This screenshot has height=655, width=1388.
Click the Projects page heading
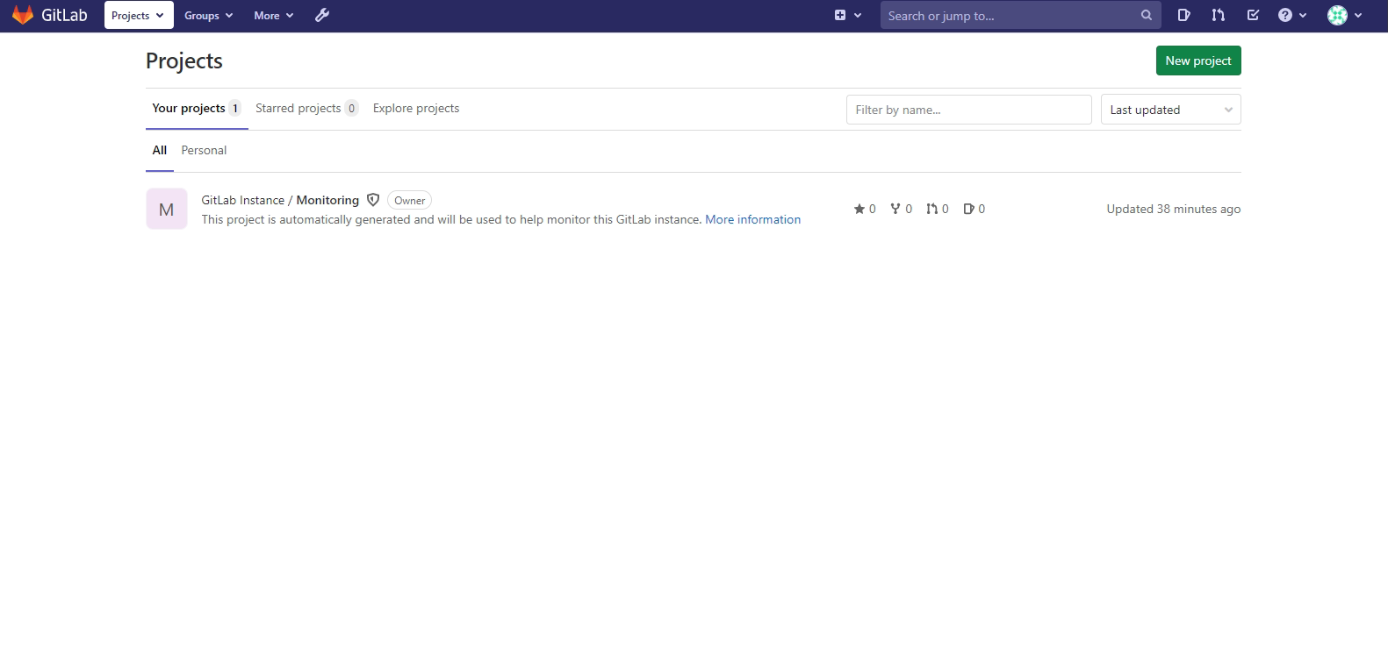[184, 61]
